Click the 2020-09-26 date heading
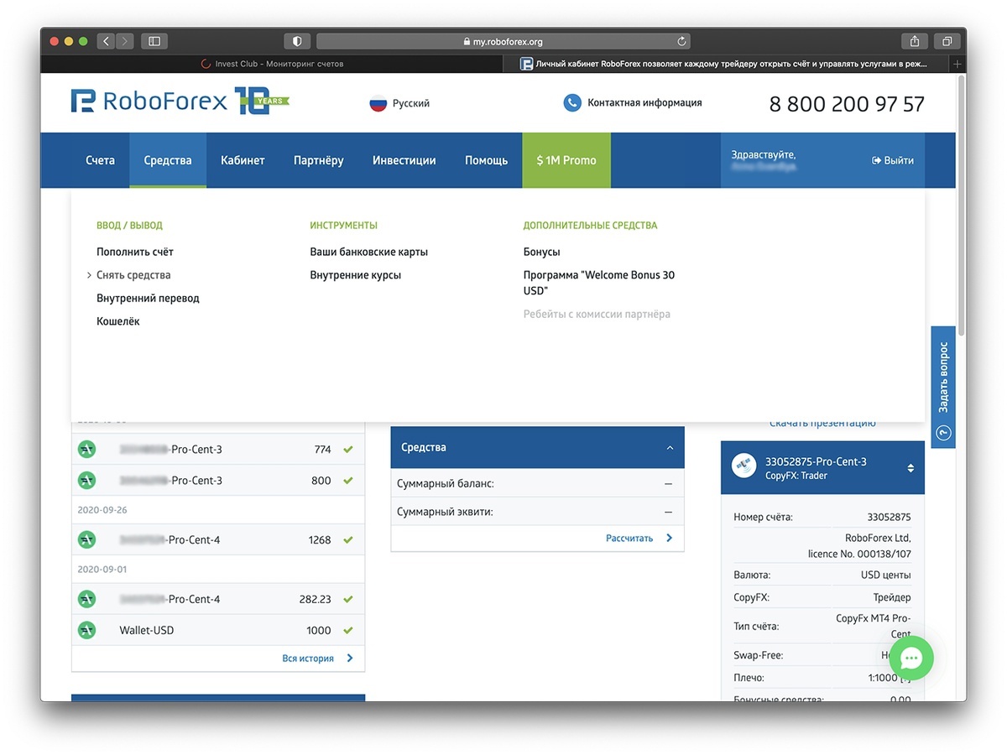This screenshot has height=755, width=1007. tap(102, 510)
